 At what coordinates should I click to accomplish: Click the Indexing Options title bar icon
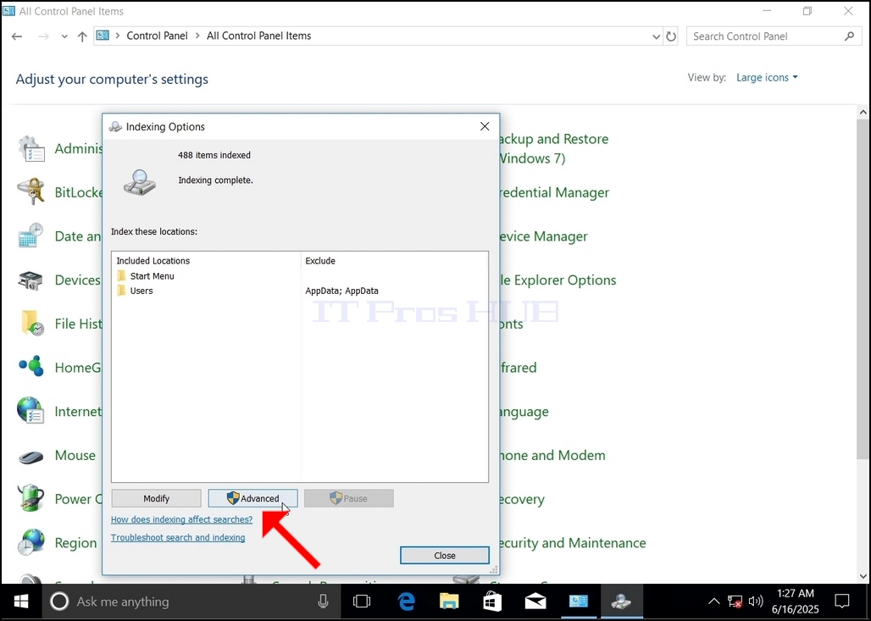coord(115,126)
